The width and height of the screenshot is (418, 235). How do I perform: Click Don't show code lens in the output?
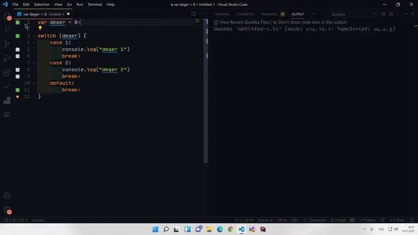pyautogui.click(x=312, y=22)
